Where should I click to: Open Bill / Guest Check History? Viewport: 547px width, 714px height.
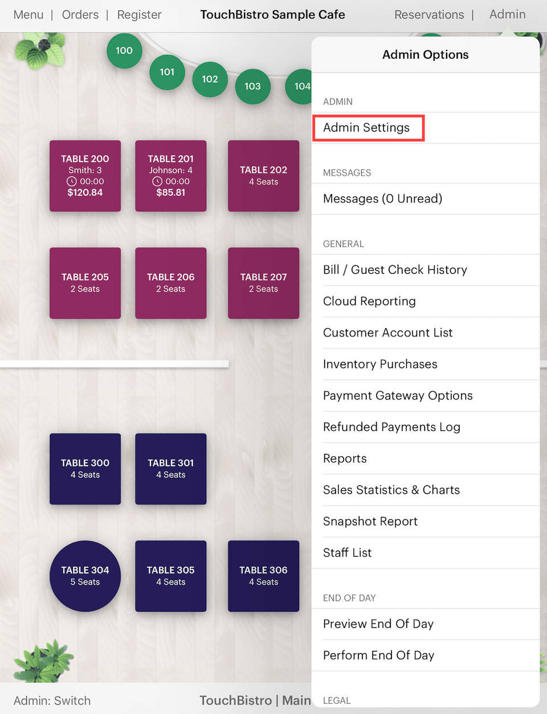click(x=395, y=270)
